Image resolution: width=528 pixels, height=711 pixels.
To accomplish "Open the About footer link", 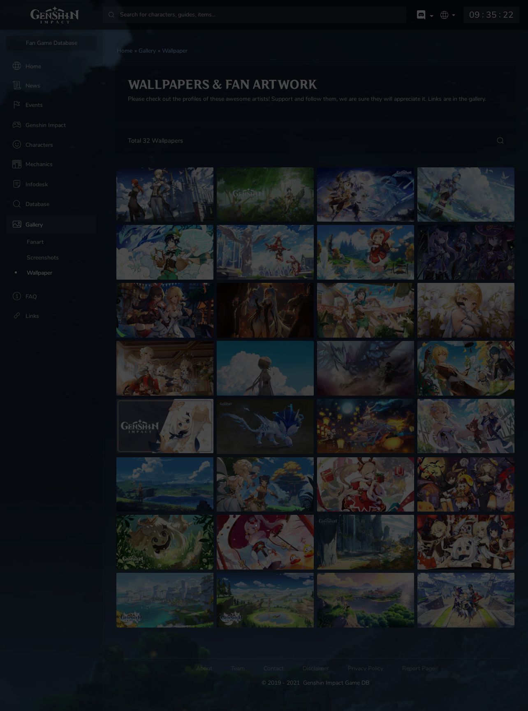I will [x=204, y=668].
